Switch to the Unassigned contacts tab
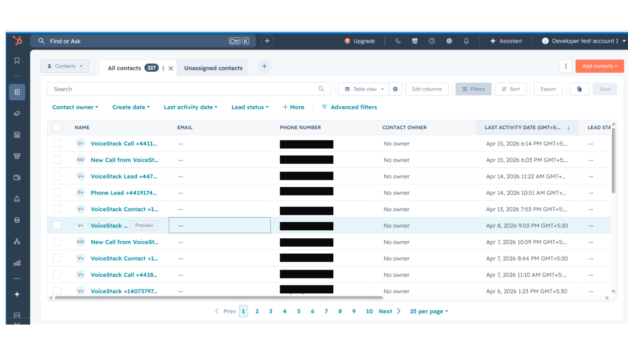 point(213,68)
